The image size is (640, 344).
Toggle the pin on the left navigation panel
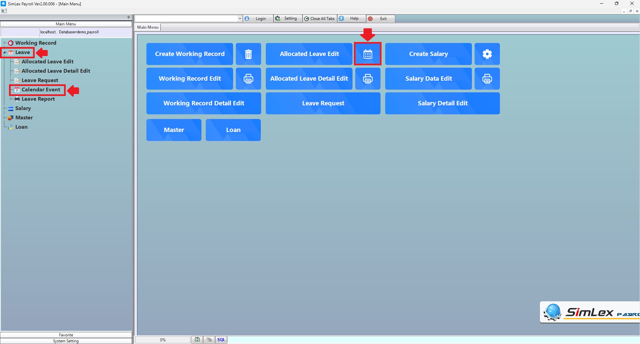[x=128, y=17]
